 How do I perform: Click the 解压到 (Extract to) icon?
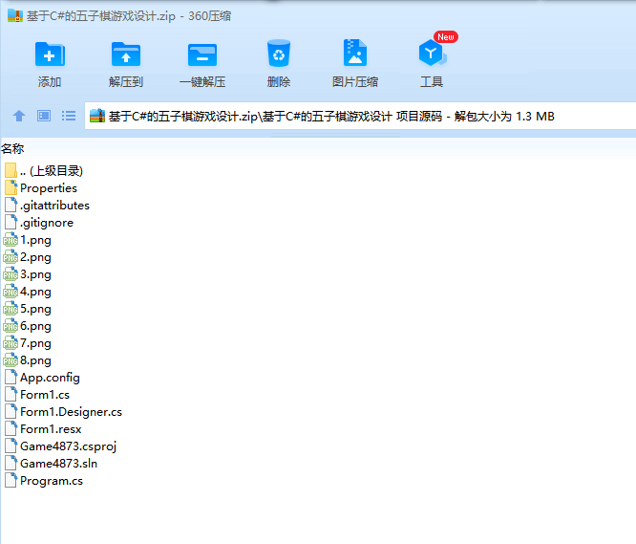pos(126,54)
